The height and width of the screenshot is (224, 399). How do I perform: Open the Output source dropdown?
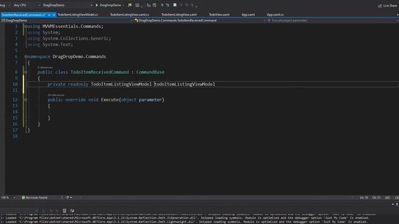(19, 210)
